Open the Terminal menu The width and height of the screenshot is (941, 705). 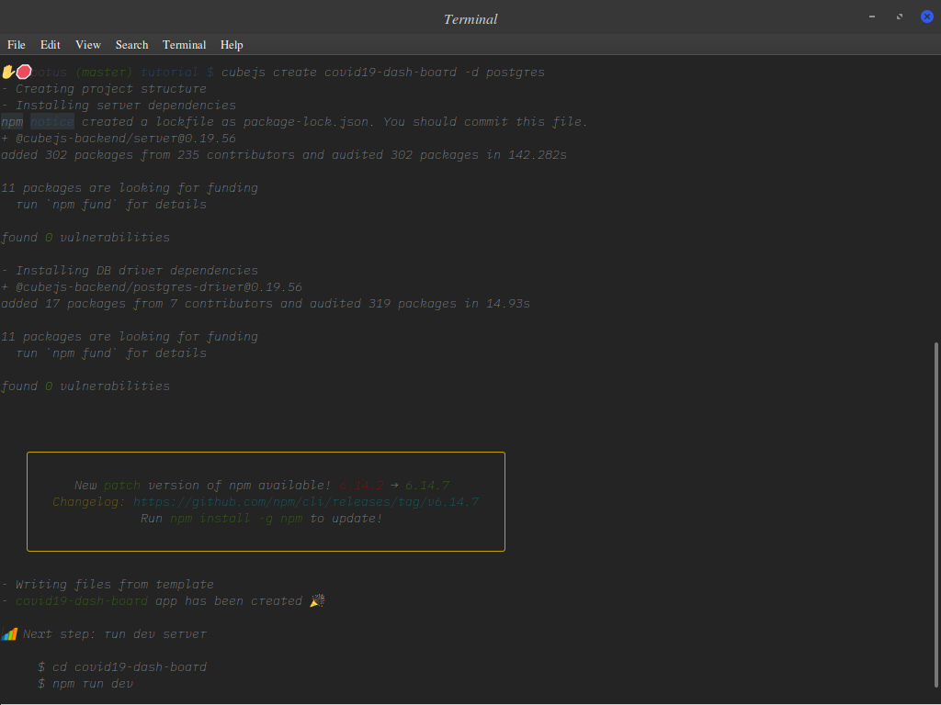point(184,44)
